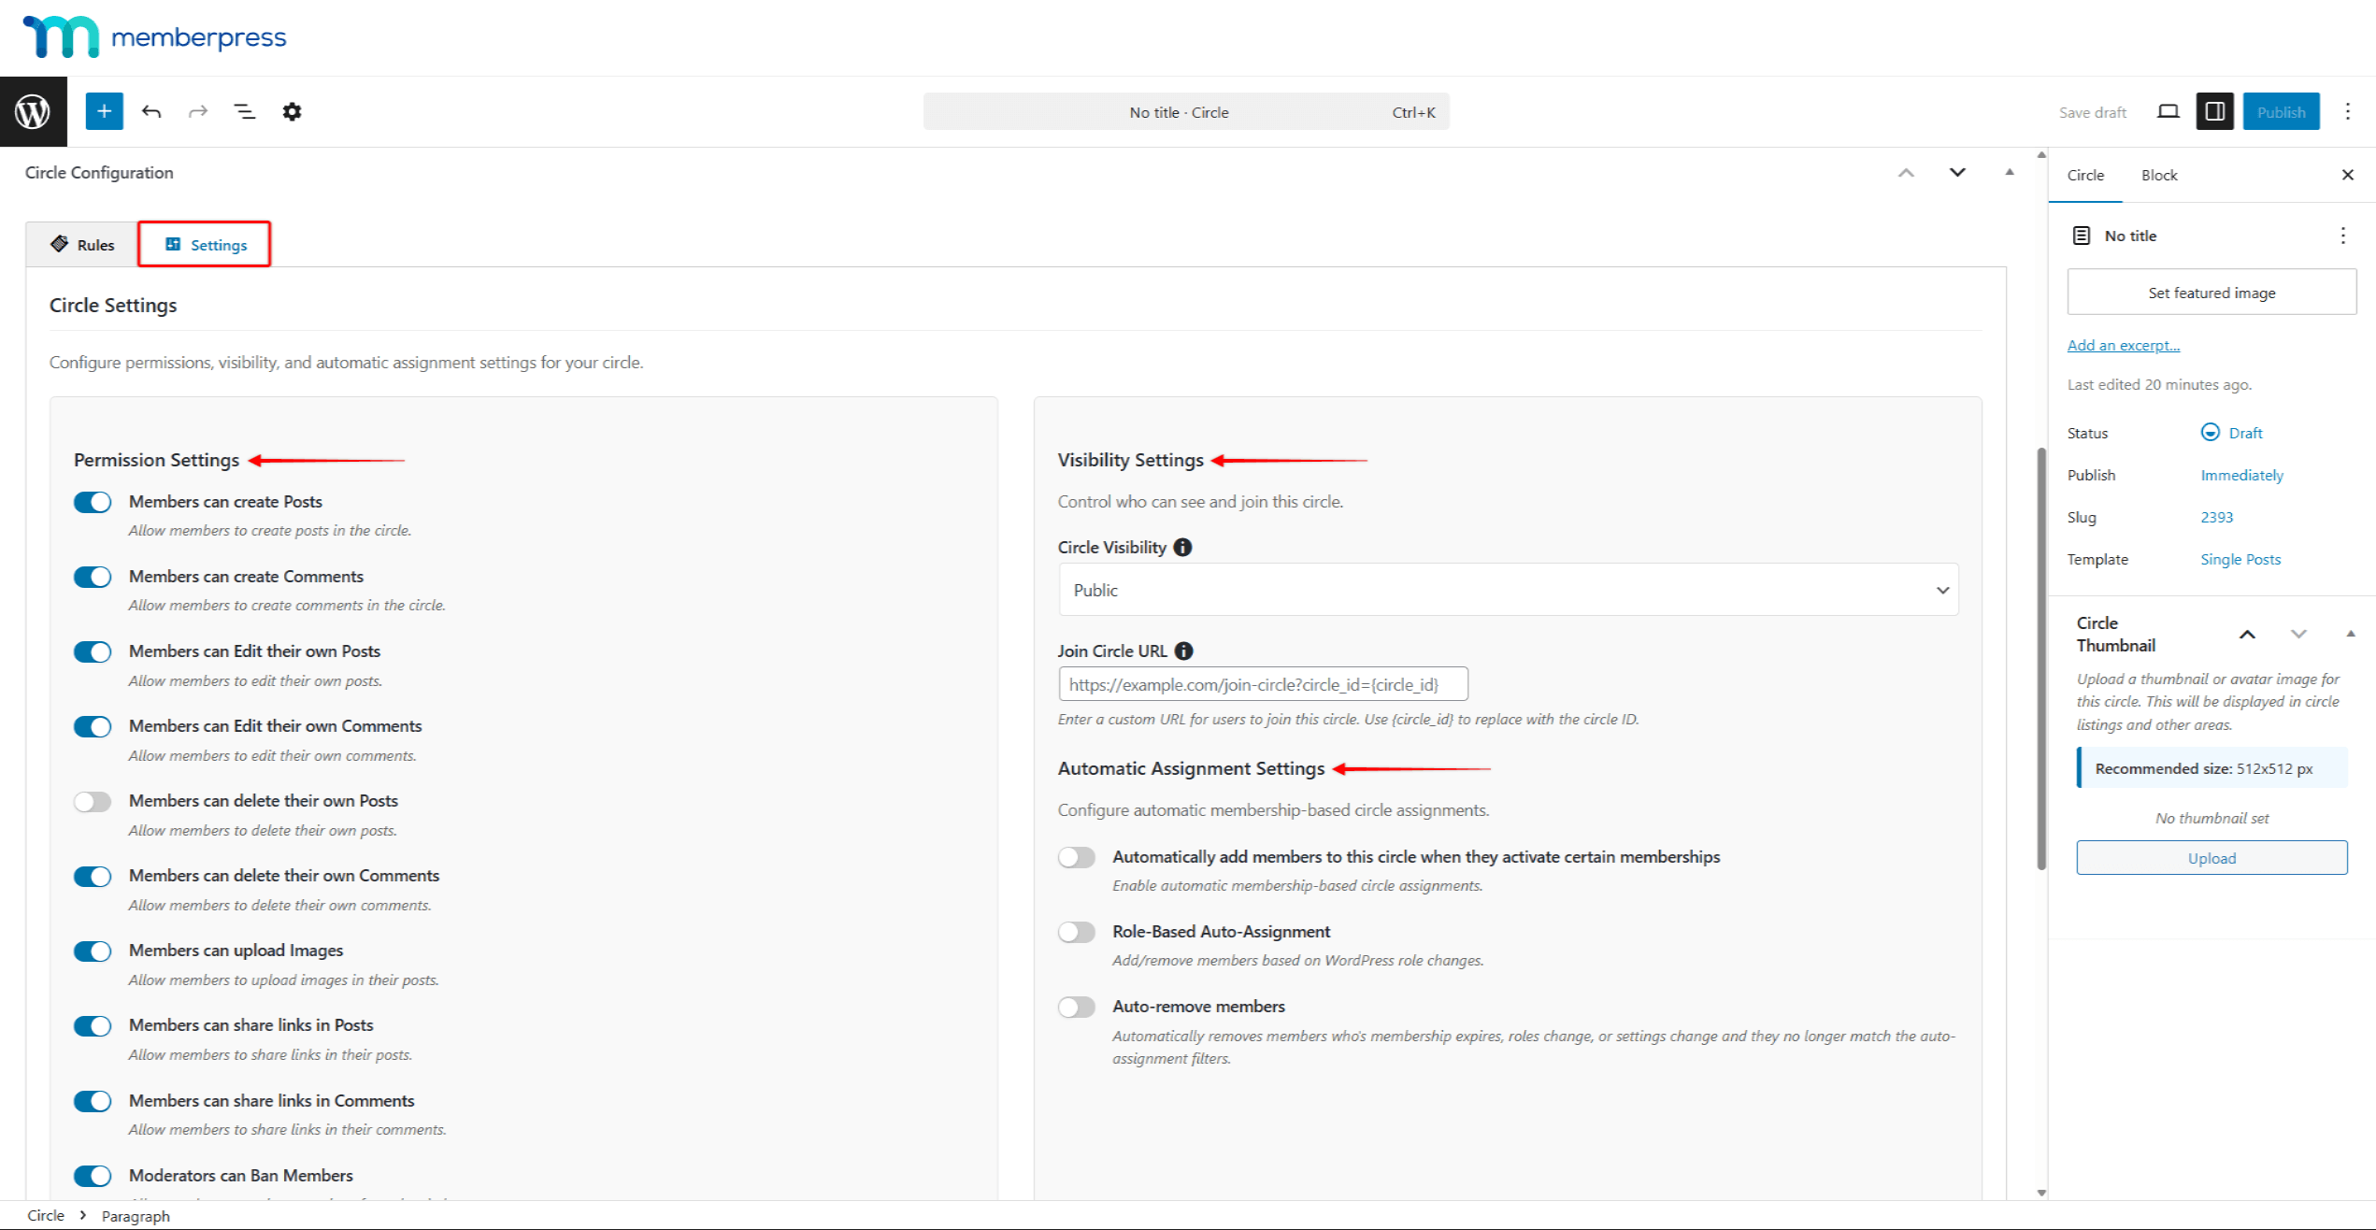
Task: Move Circle Configuration panel down chevron
Action: pyautogui.click(x=1956, y=173)
